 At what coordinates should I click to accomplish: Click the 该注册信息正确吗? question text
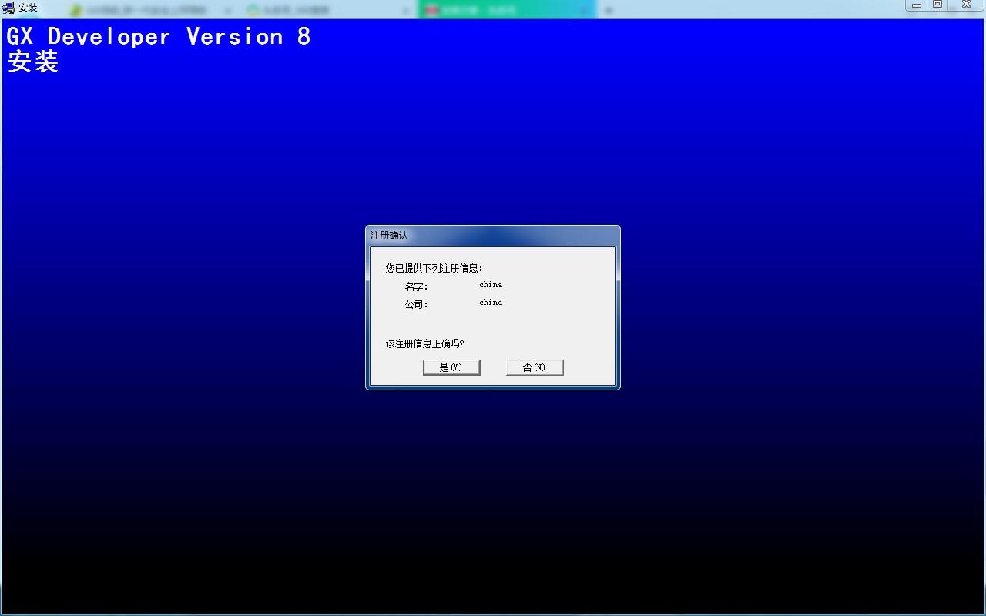[x=424, y=343]
